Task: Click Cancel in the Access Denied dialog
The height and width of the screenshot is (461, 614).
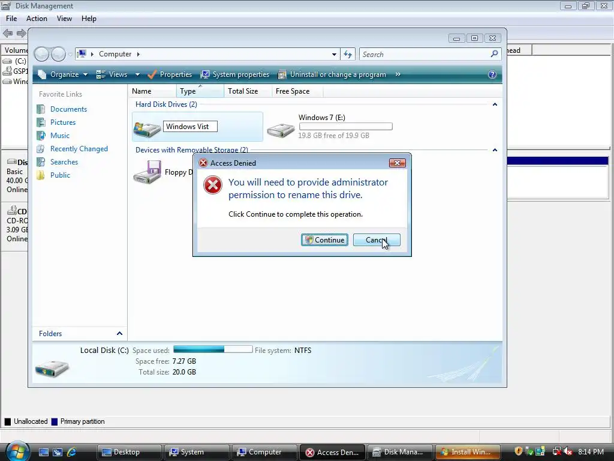Action: click(x=377, y=240)
